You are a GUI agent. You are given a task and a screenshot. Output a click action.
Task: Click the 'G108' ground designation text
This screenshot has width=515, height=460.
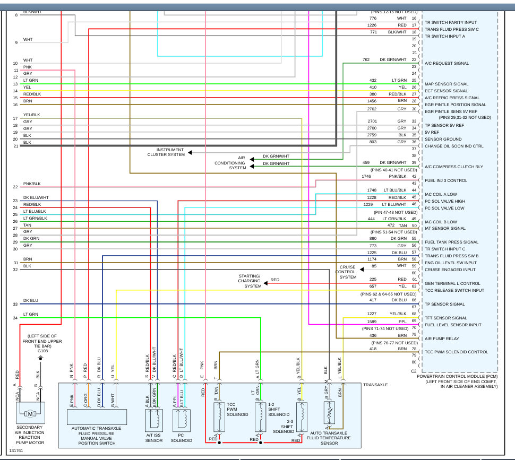(x=42, y=351)
